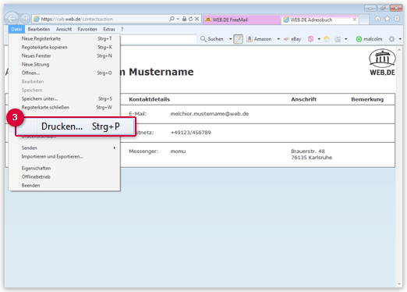Screen dimensions: 407x292
Task: Click email melchior.mustername@web.de
Action: [210, 114]
